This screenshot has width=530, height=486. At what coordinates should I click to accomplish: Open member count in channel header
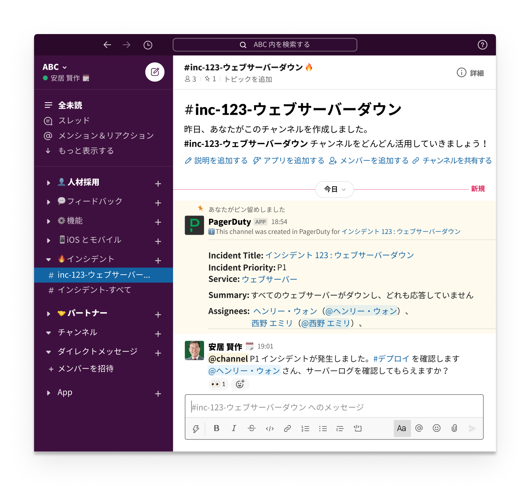pos(190,79)
